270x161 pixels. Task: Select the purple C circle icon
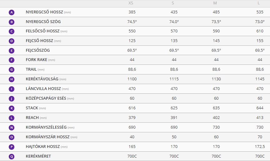click(12, 31)
